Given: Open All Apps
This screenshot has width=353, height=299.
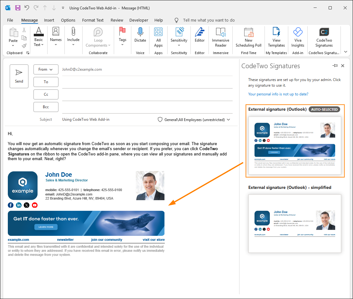Looking at the screenshot, I should pyautogui.click(x=159, y=37).
